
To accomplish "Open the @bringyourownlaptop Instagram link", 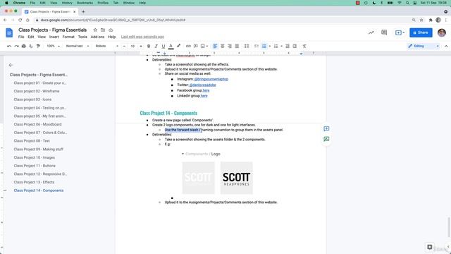I will 211,79.
